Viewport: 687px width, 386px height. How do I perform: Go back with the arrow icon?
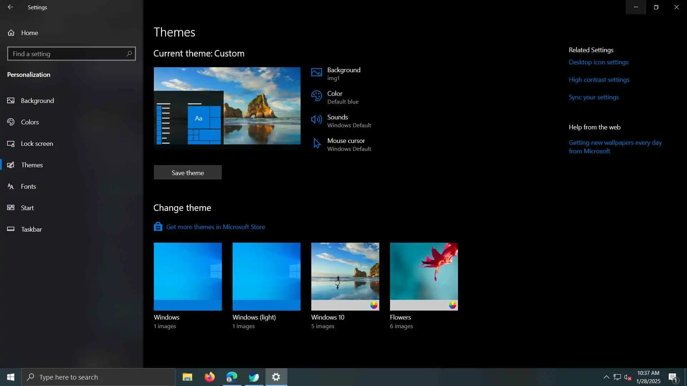tap(10, 7)
